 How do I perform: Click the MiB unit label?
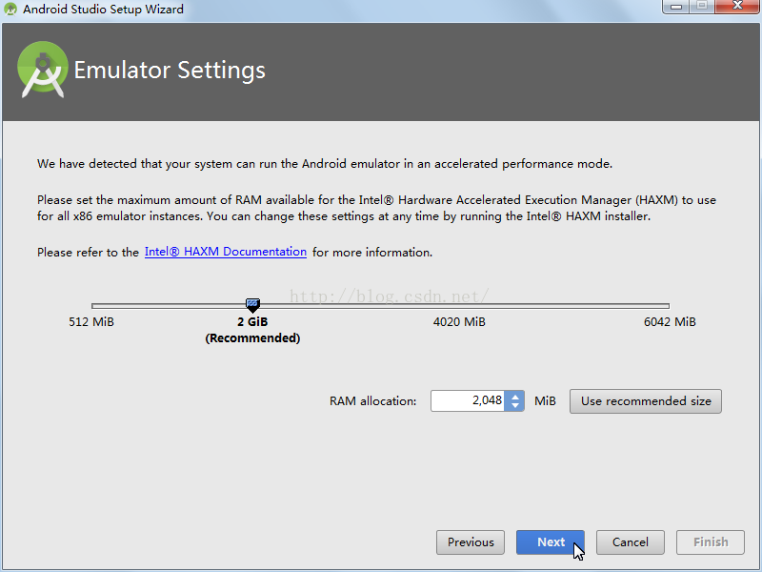[x=545, y=400]
